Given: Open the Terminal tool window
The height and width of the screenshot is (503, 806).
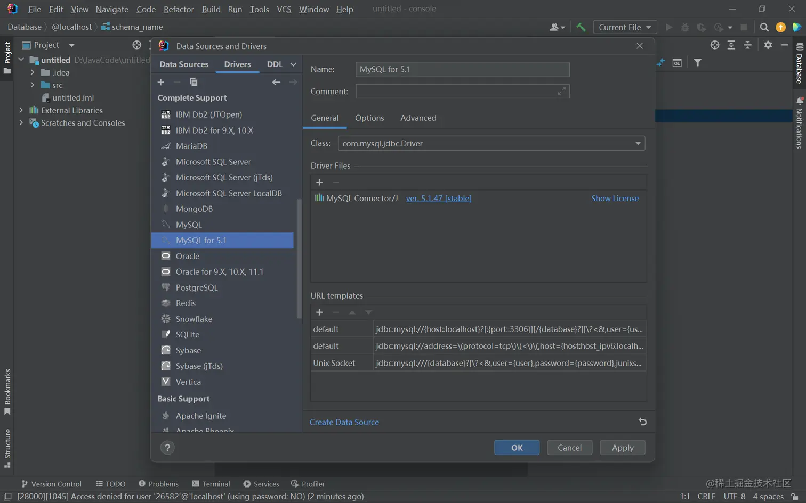Looking at the screenshot, I should [211, 484].
